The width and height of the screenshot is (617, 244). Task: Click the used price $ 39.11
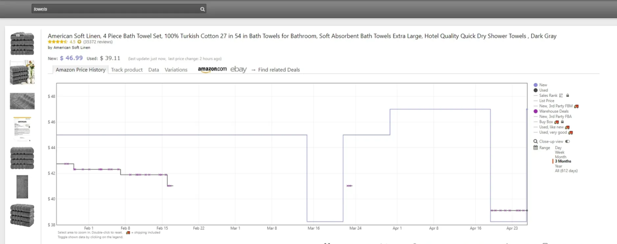coord(110,58)
